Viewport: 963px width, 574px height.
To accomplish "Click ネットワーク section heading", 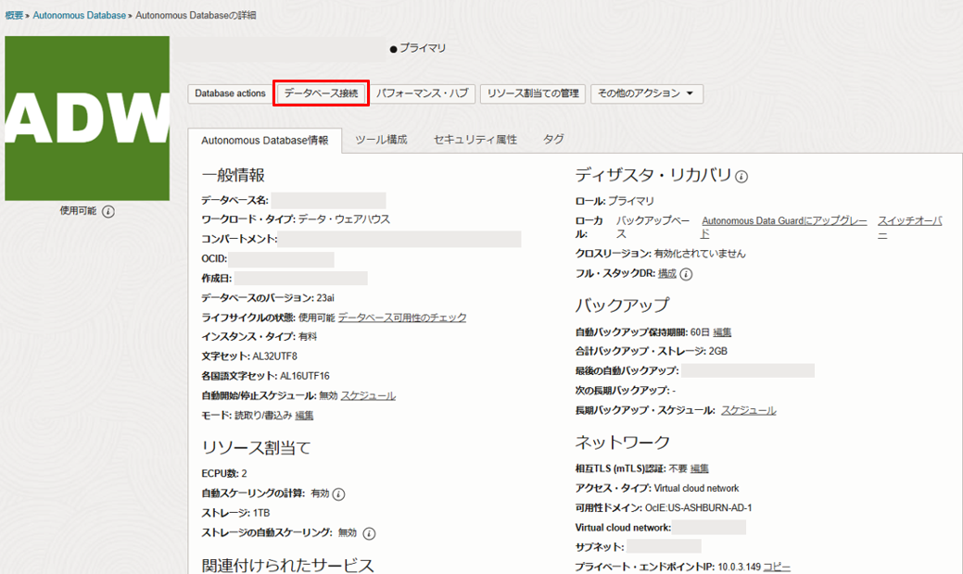I will (x=622, y=443).
